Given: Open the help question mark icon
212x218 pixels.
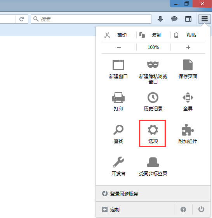Looking at the screenshot, I should (x=183, y=209).
